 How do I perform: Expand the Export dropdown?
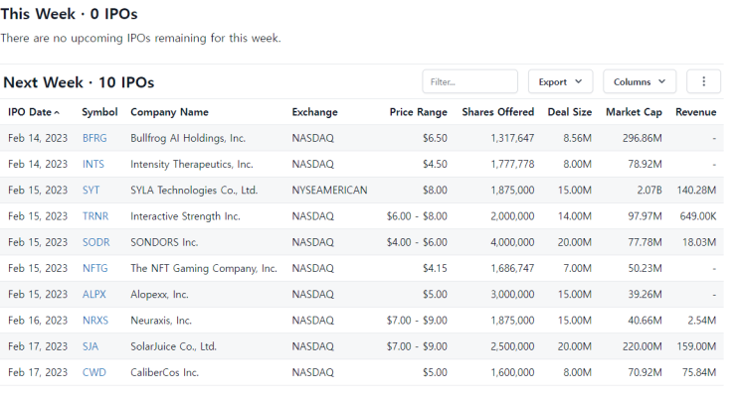[x=560, y=81]
